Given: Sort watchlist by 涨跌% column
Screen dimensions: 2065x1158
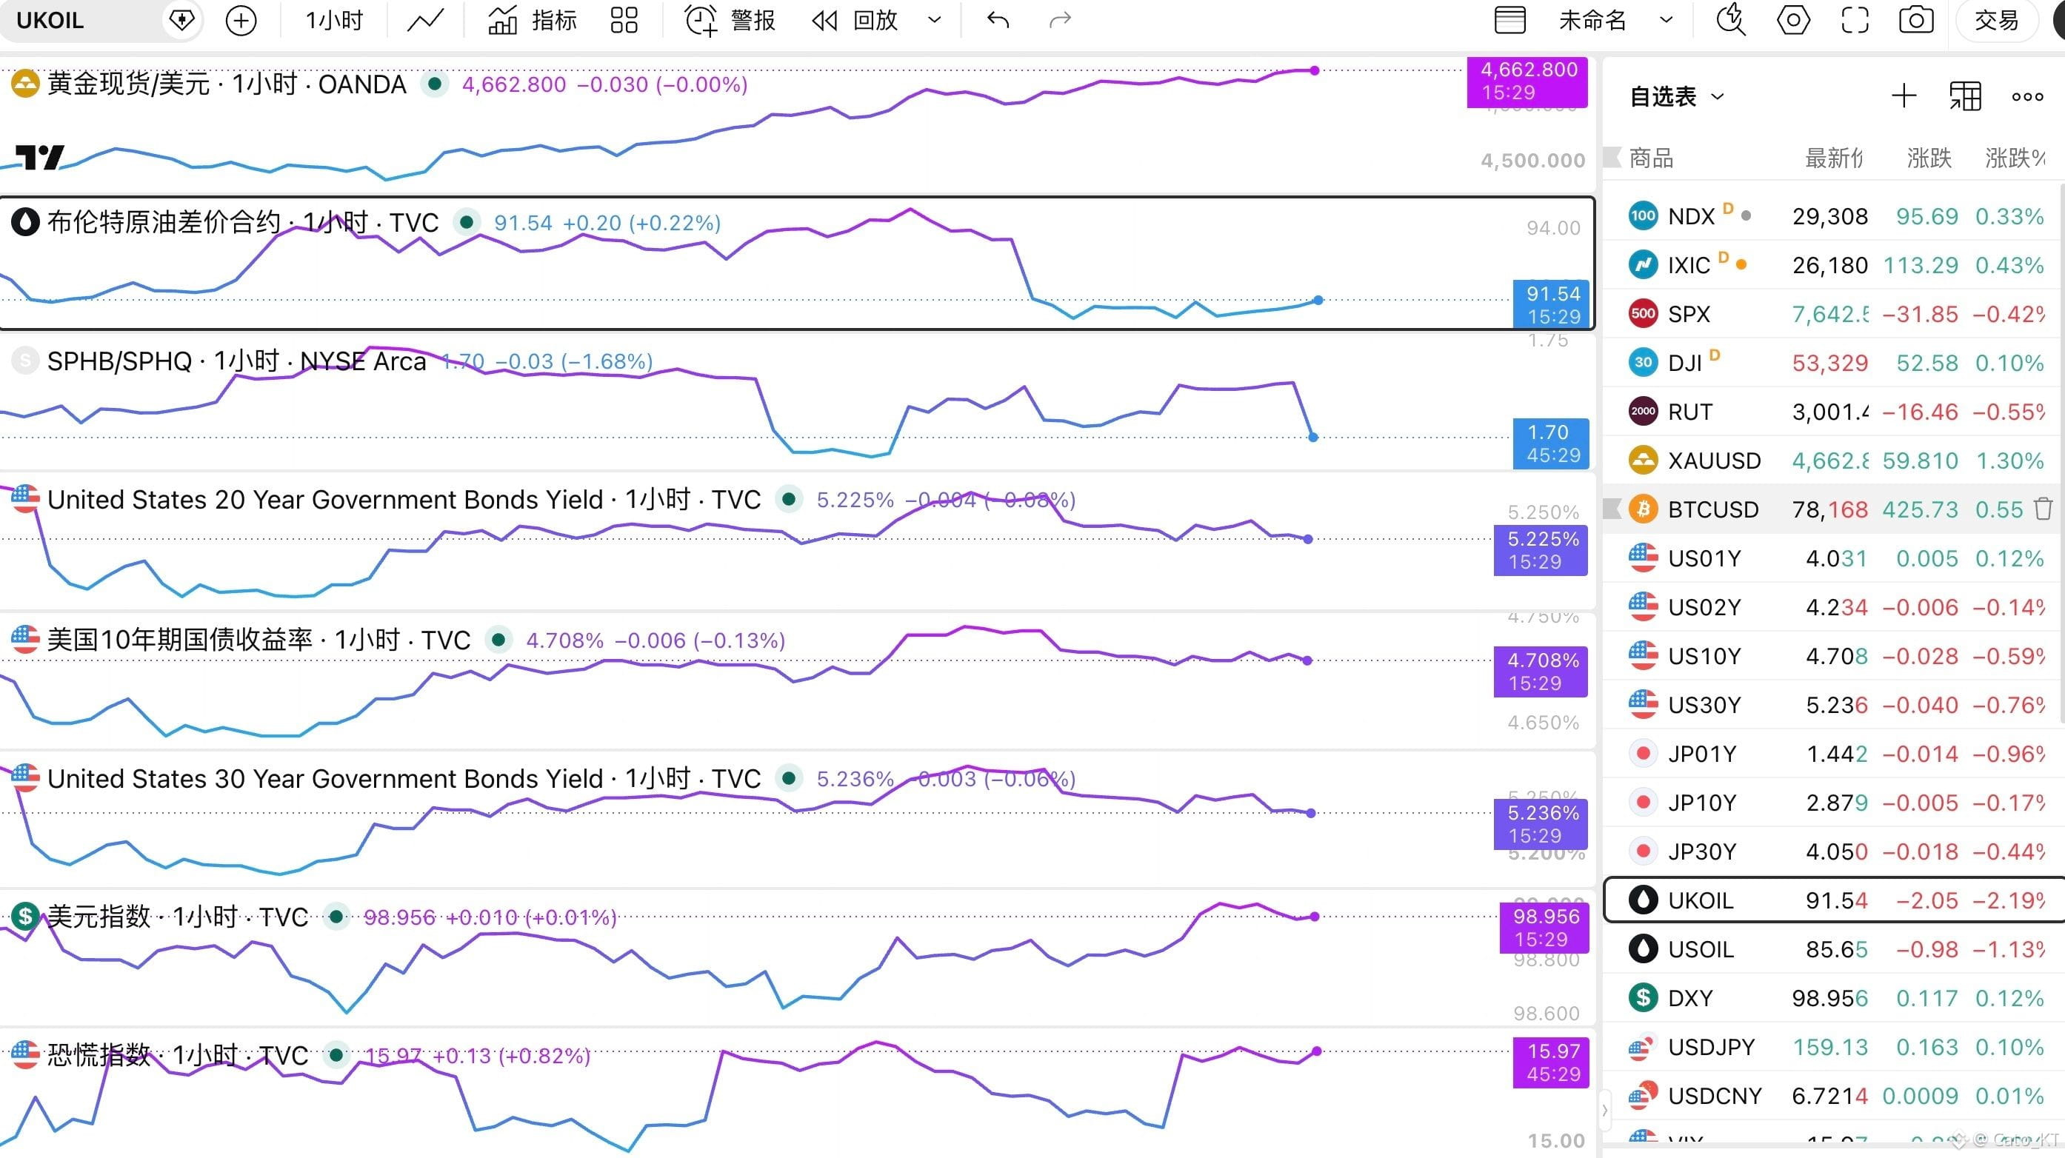Looking at the screenshot, I should tap(2015, 158).
